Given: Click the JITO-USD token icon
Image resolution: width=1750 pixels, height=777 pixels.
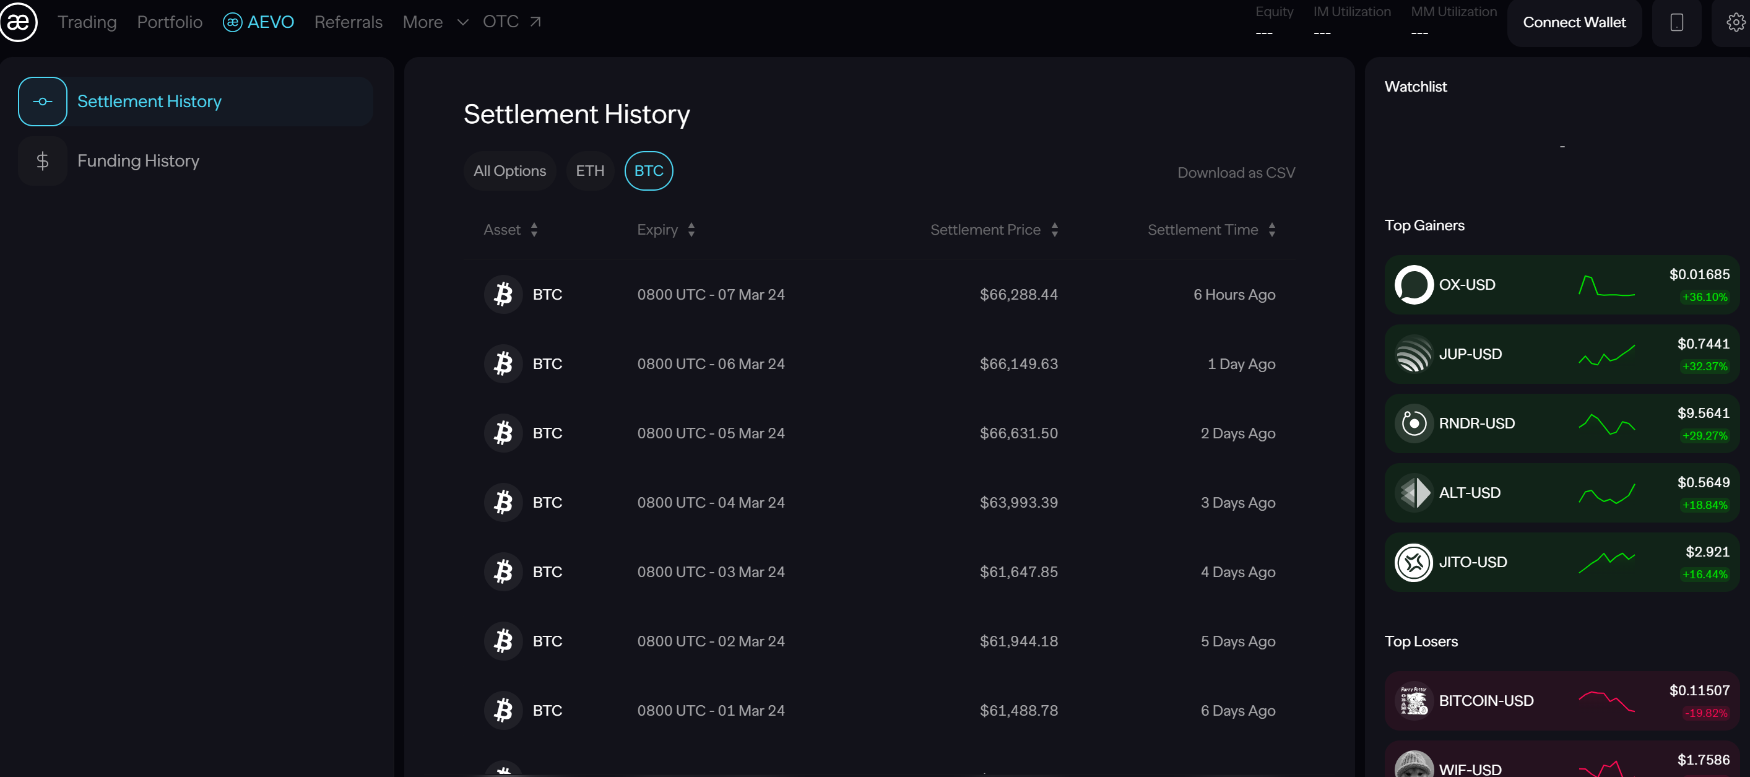Looking at the screenshot, I should click(x=1413, y=562).
